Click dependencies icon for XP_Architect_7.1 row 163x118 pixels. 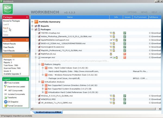[x=111, y=103]
